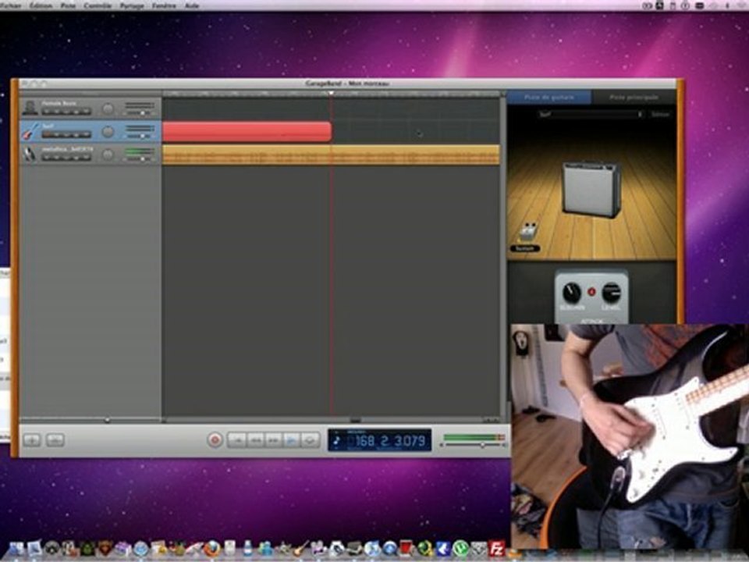Click the metallica track name label
The height and width of the screenshot is (562, 749).
(67, 149)
